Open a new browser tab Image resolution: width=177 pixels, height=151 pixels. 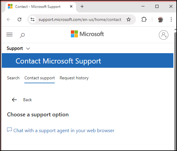[82, 7]
